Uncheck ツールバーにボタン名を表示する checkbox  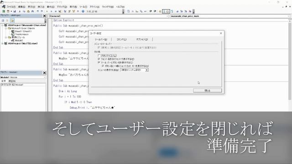pyautogui.click(x=99, y=62)
